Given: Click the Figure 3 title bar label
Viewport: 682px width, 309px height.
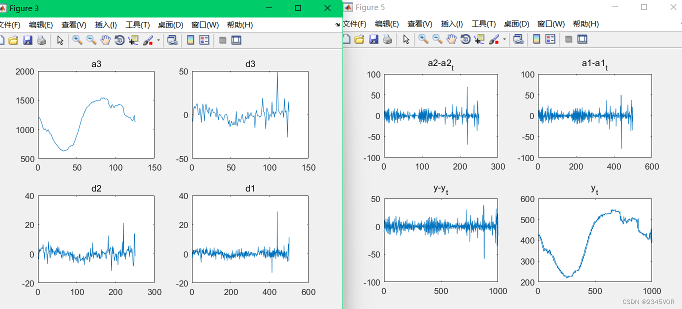Looking at the screenshot, I should coord(24,8).
